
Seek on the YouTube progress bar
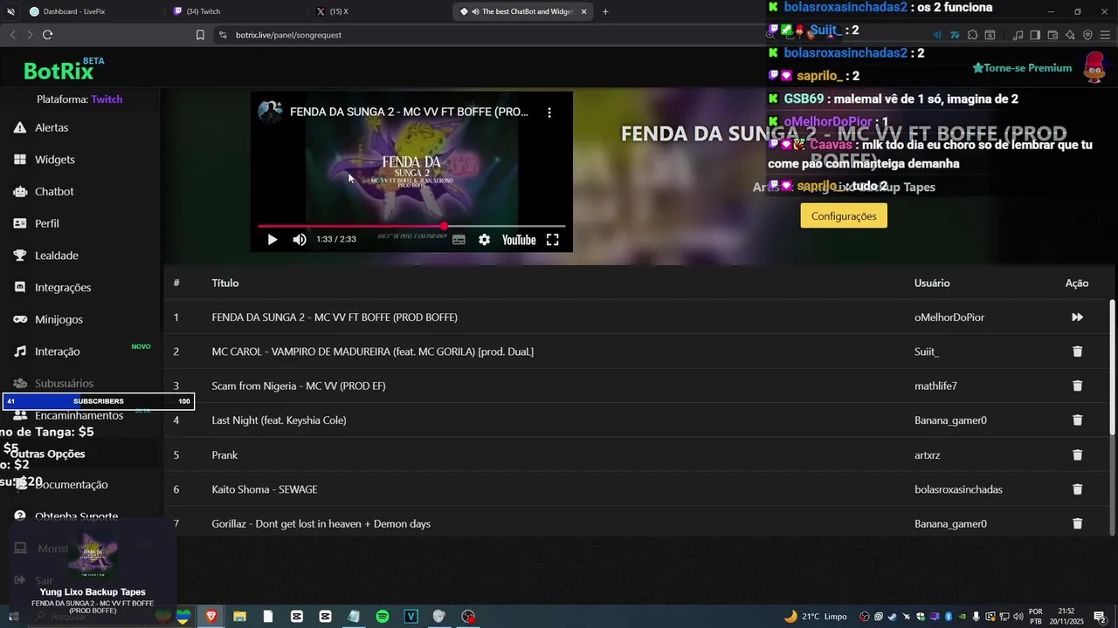(x=411, y=226)
